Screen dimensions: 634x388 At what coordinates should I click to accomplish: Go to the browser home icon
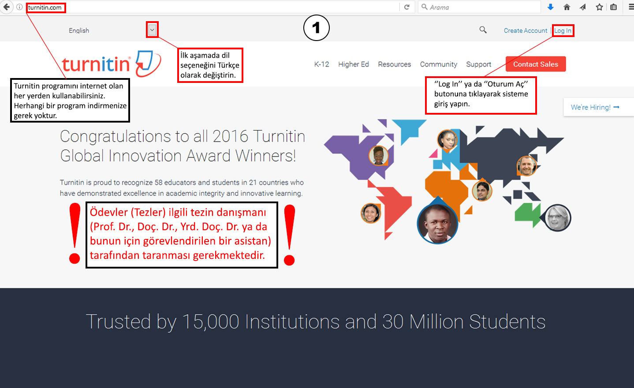point(567,7)
